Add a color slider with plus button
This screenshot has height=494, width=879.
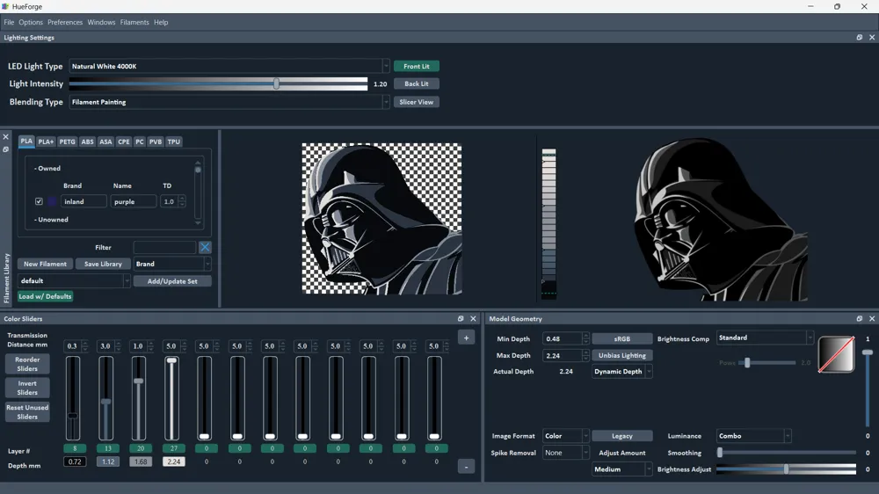click(467, 338)
